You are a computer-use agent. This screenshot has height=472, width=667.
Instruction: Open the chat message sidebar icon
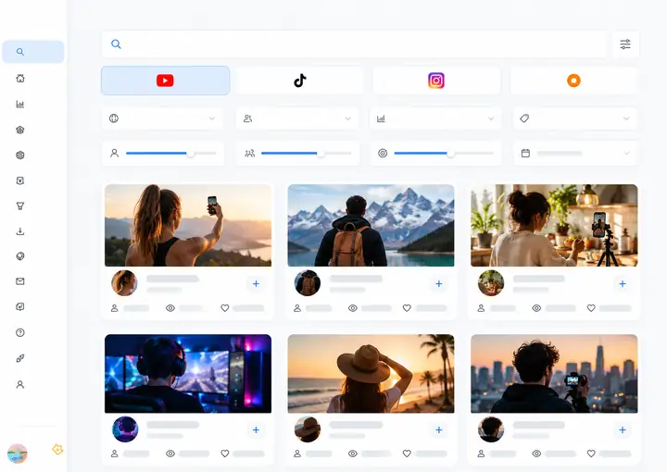click(x=20, y=306)
